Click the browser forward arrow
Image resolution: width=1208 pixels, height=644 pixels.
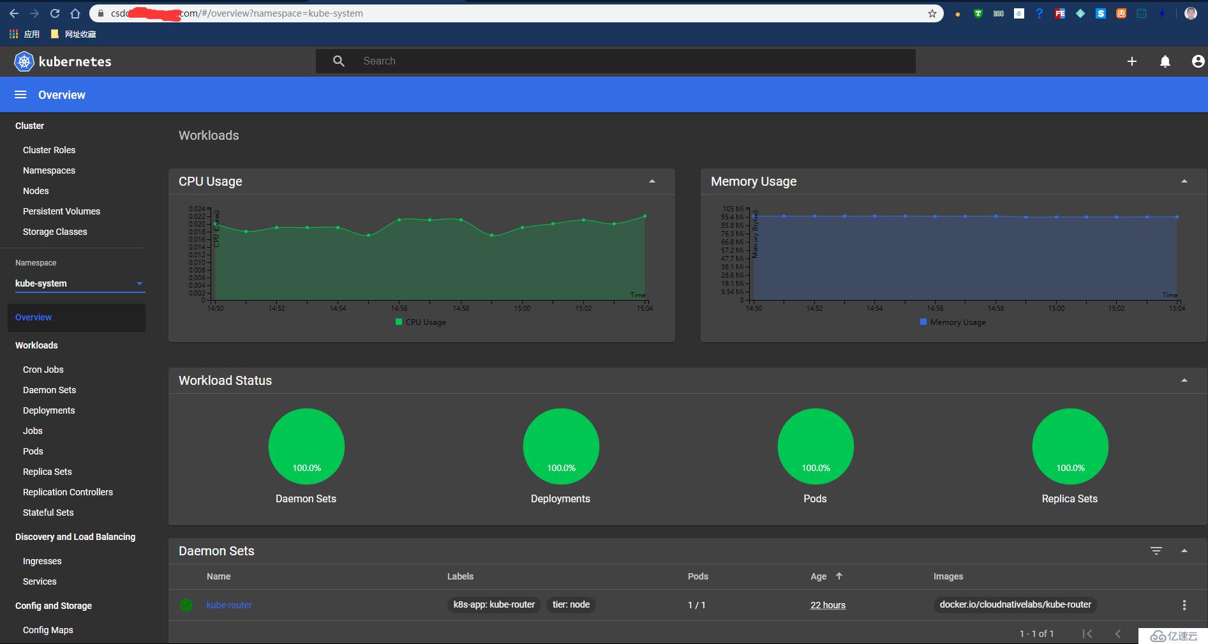(x=34, y=13)
